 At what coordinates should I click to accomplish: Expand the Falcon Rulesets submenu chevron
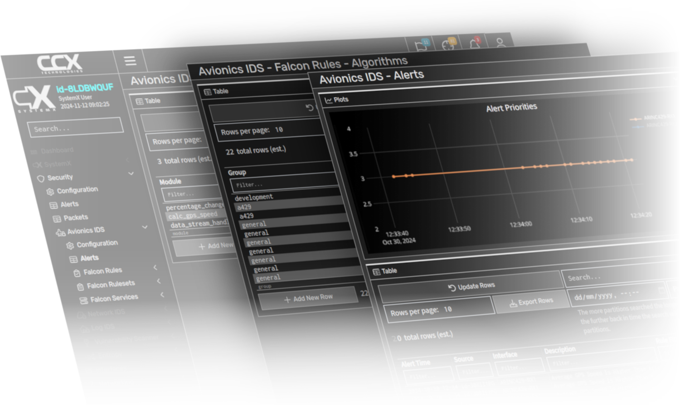pos(159,281)
